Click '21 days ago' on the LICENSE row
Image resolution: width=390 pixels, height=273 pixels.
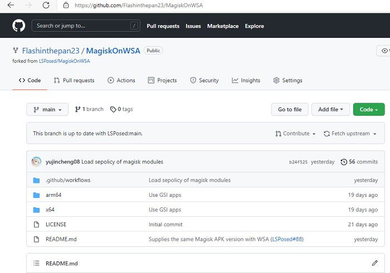(x=363, y=225)
